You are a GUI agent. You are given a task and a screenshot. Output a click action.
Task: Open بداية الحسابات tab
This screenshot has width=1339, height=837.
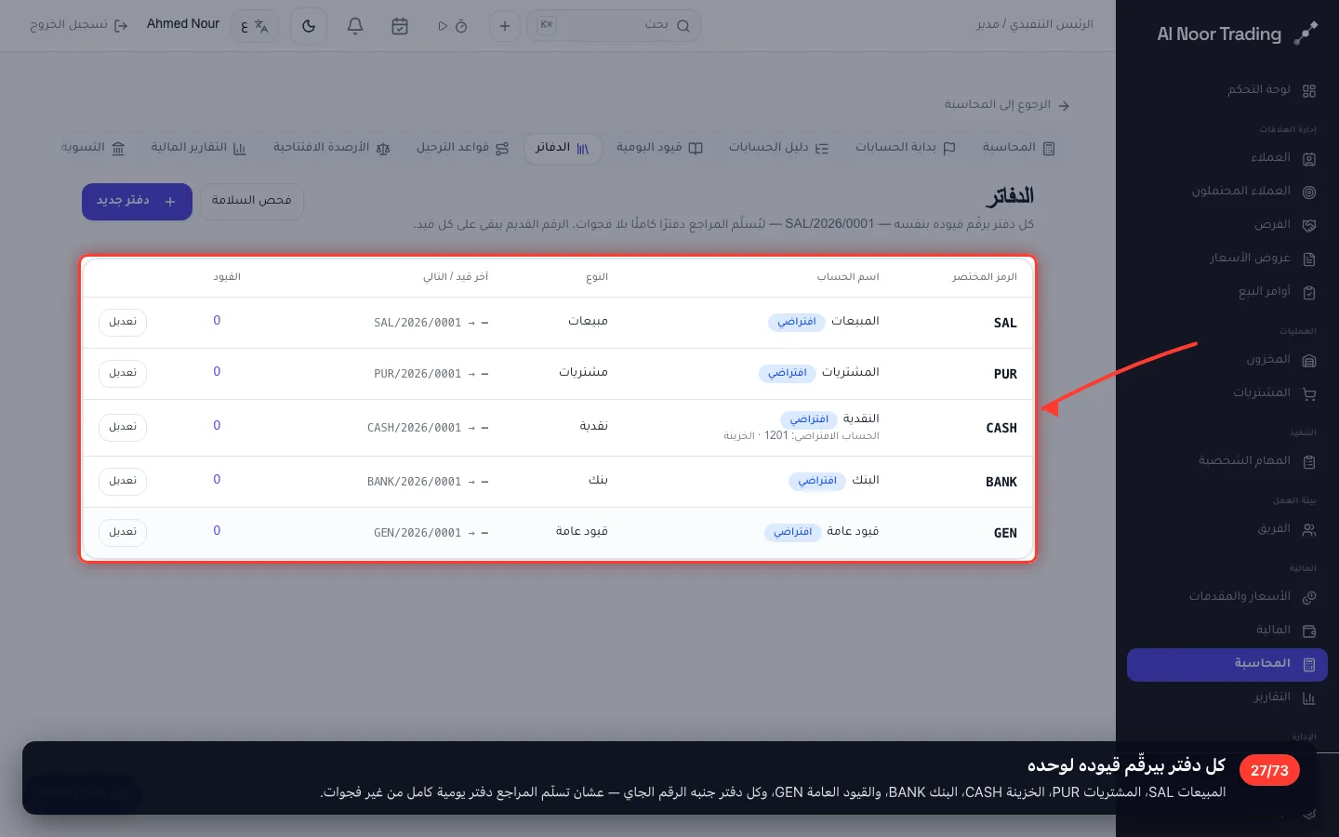click(x=905, y=148)
